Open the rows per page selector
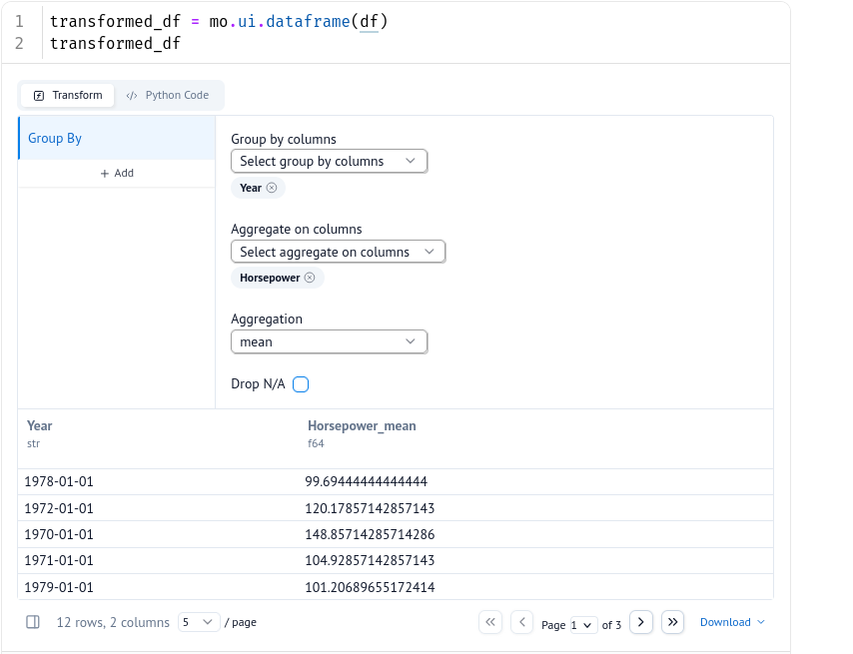This screenshot has height=654, width=853. (x=199, y=622)
